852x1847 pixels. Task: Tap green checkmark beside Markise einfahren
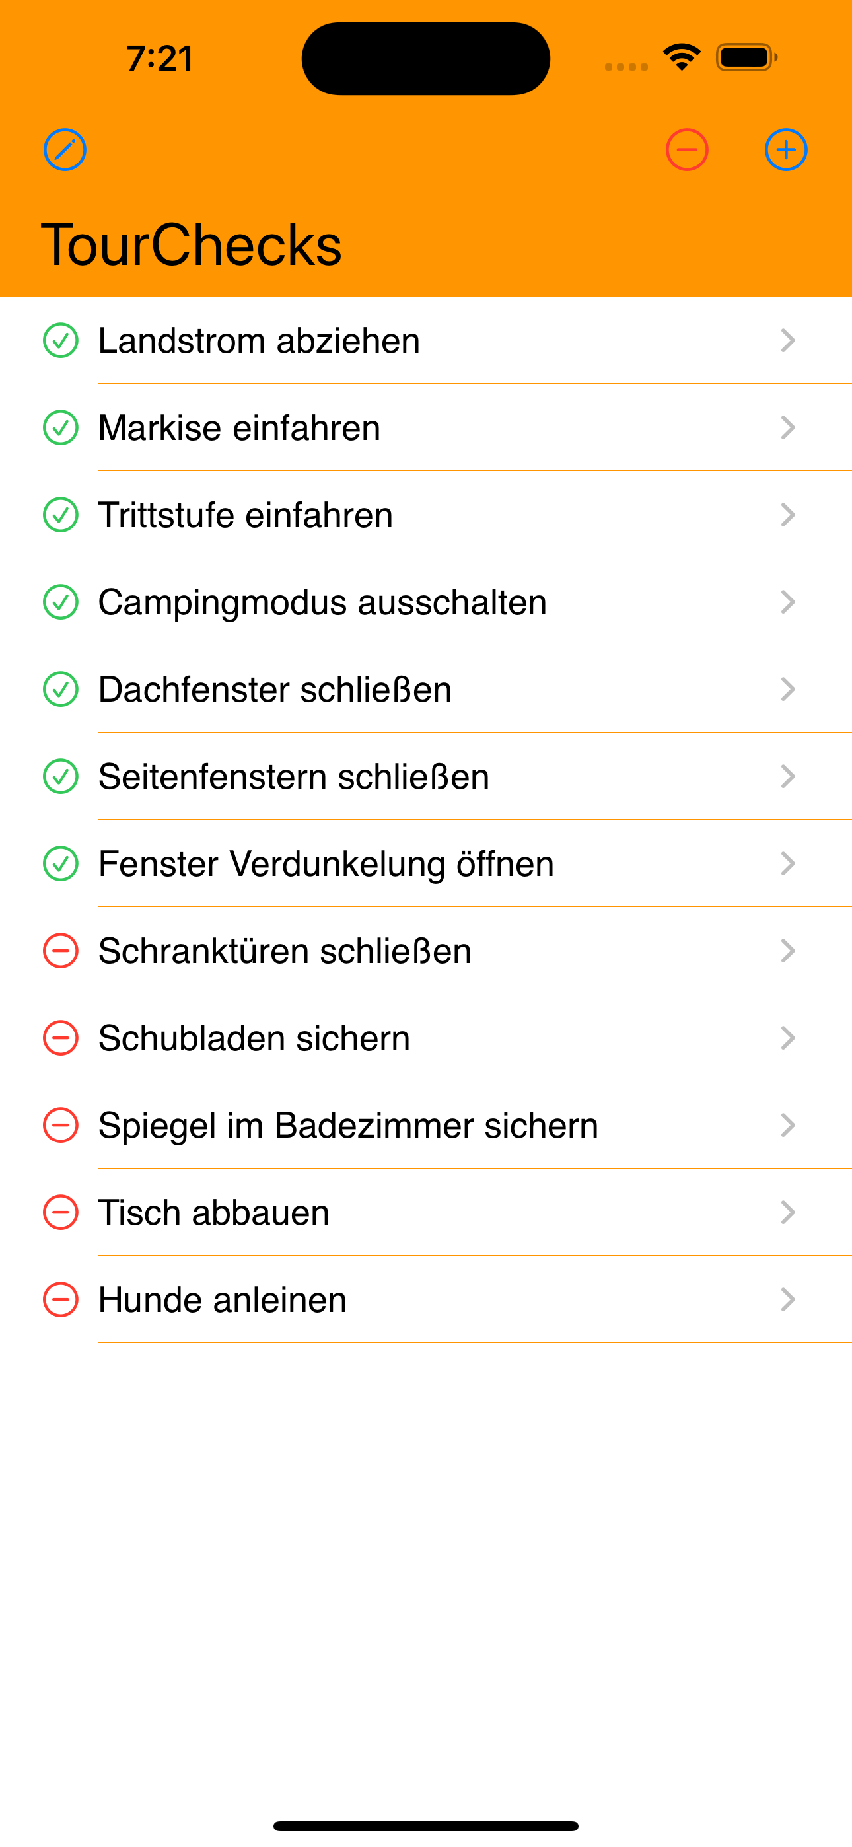(61, 428)
